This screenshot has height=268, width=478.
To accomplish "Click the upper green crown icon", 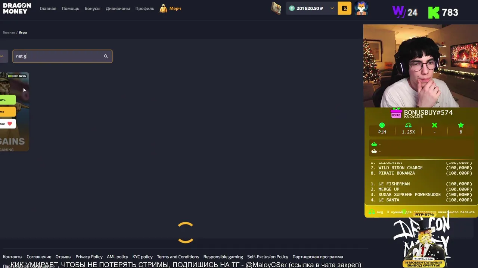I will coord(374,144).
